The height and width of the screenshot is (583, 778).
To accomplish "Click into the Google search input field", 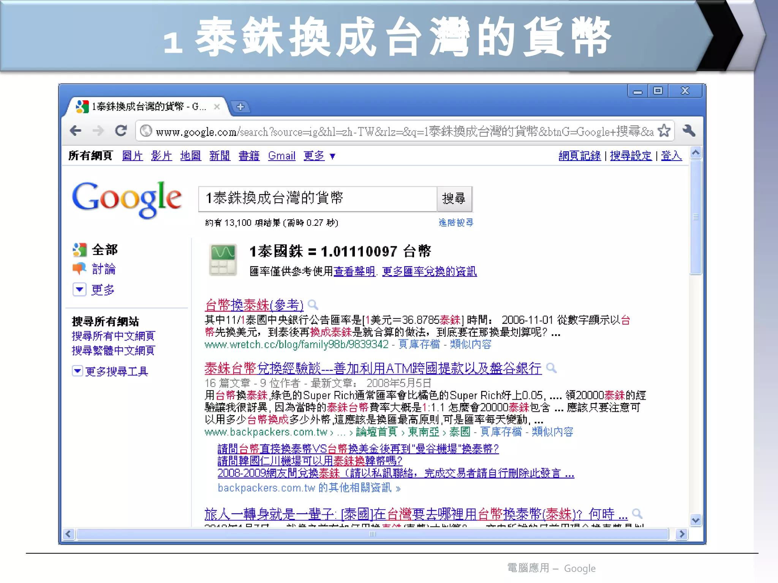I will [318, 199].
